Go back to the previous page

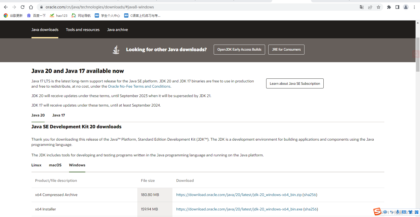pos(6,7)
